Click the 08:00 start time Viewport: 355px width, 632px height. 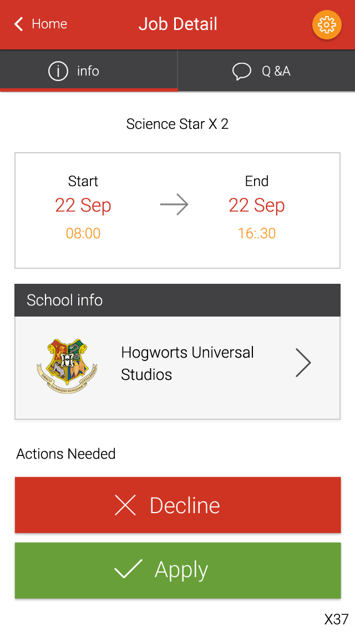[83, 233]
